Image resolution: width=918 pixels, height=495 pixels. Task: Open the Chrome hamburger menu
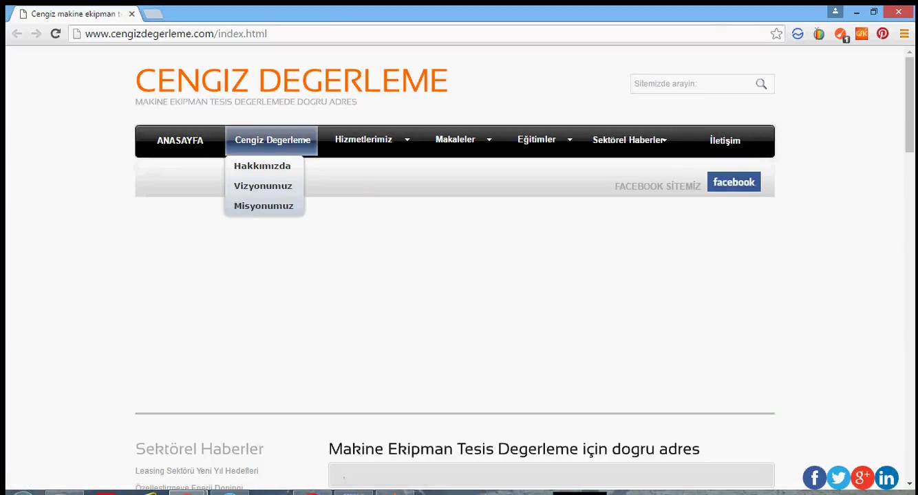904,34
